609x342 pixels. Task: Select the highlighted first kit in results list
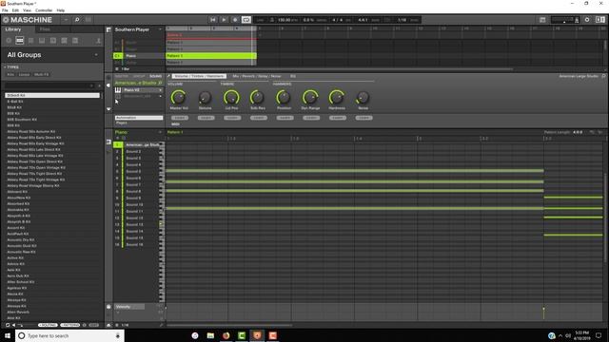[x=52, y=95]
